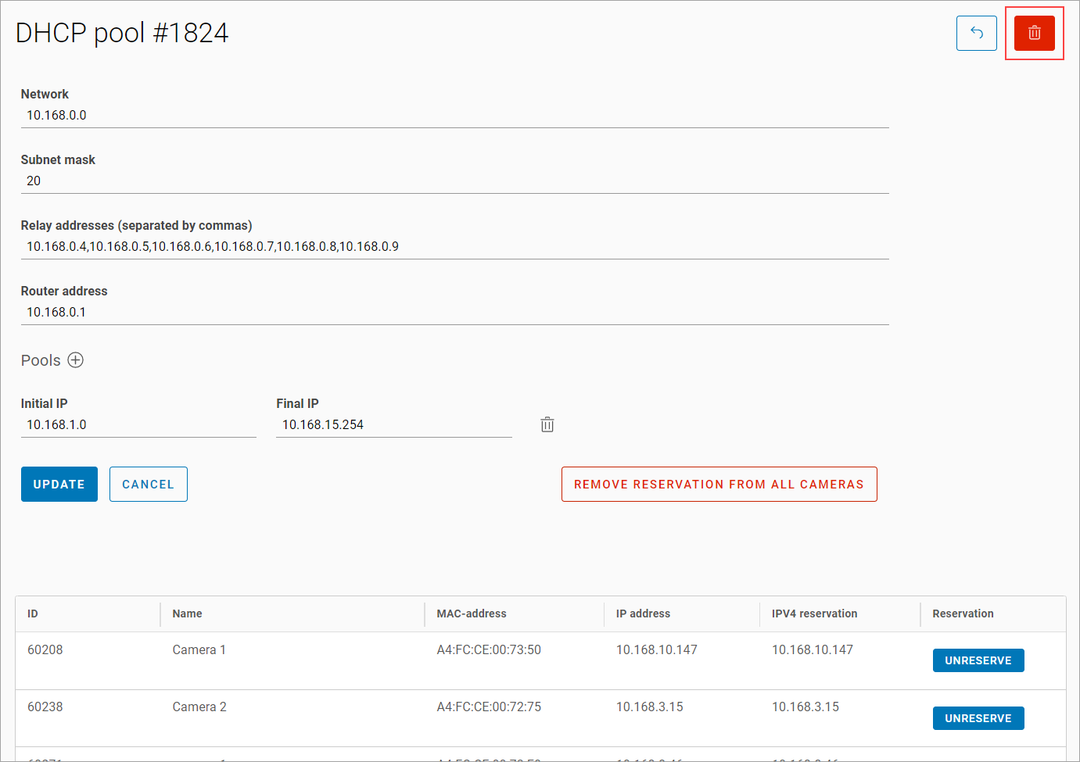
Task: Unreserve Camera 2 IP address
Action: point(978,718)
